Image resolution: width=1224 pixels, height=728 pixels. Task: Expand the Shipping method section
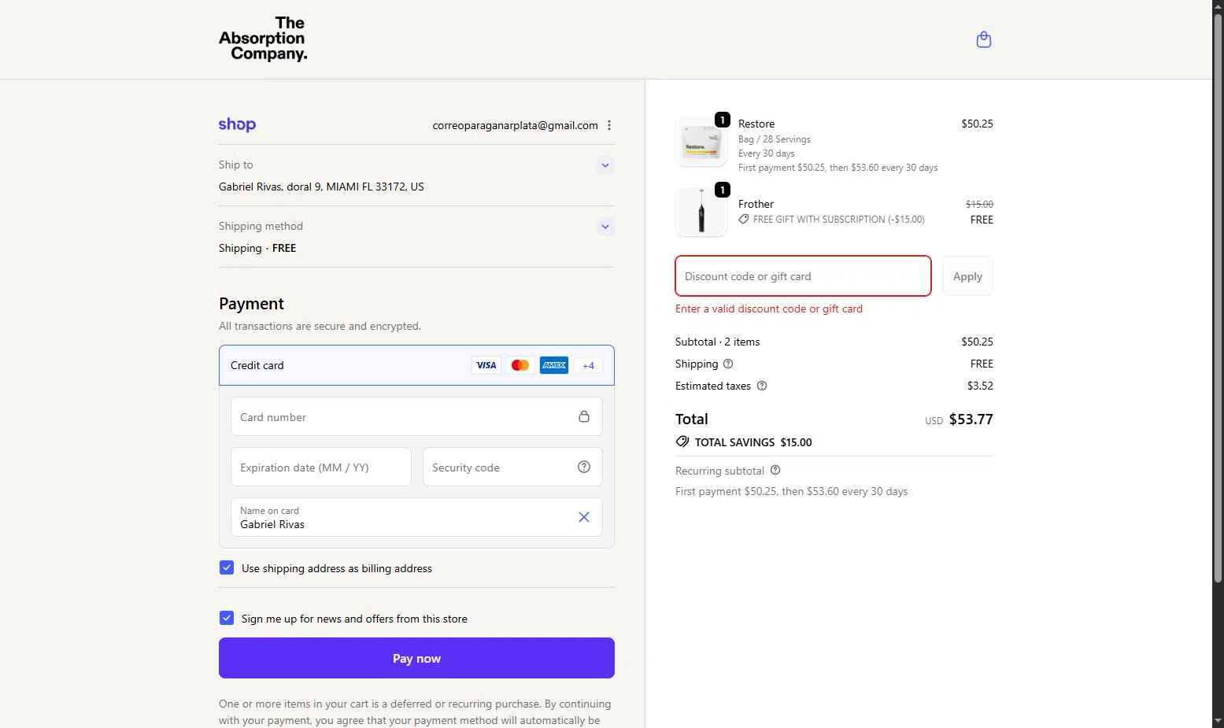[605, 227]
